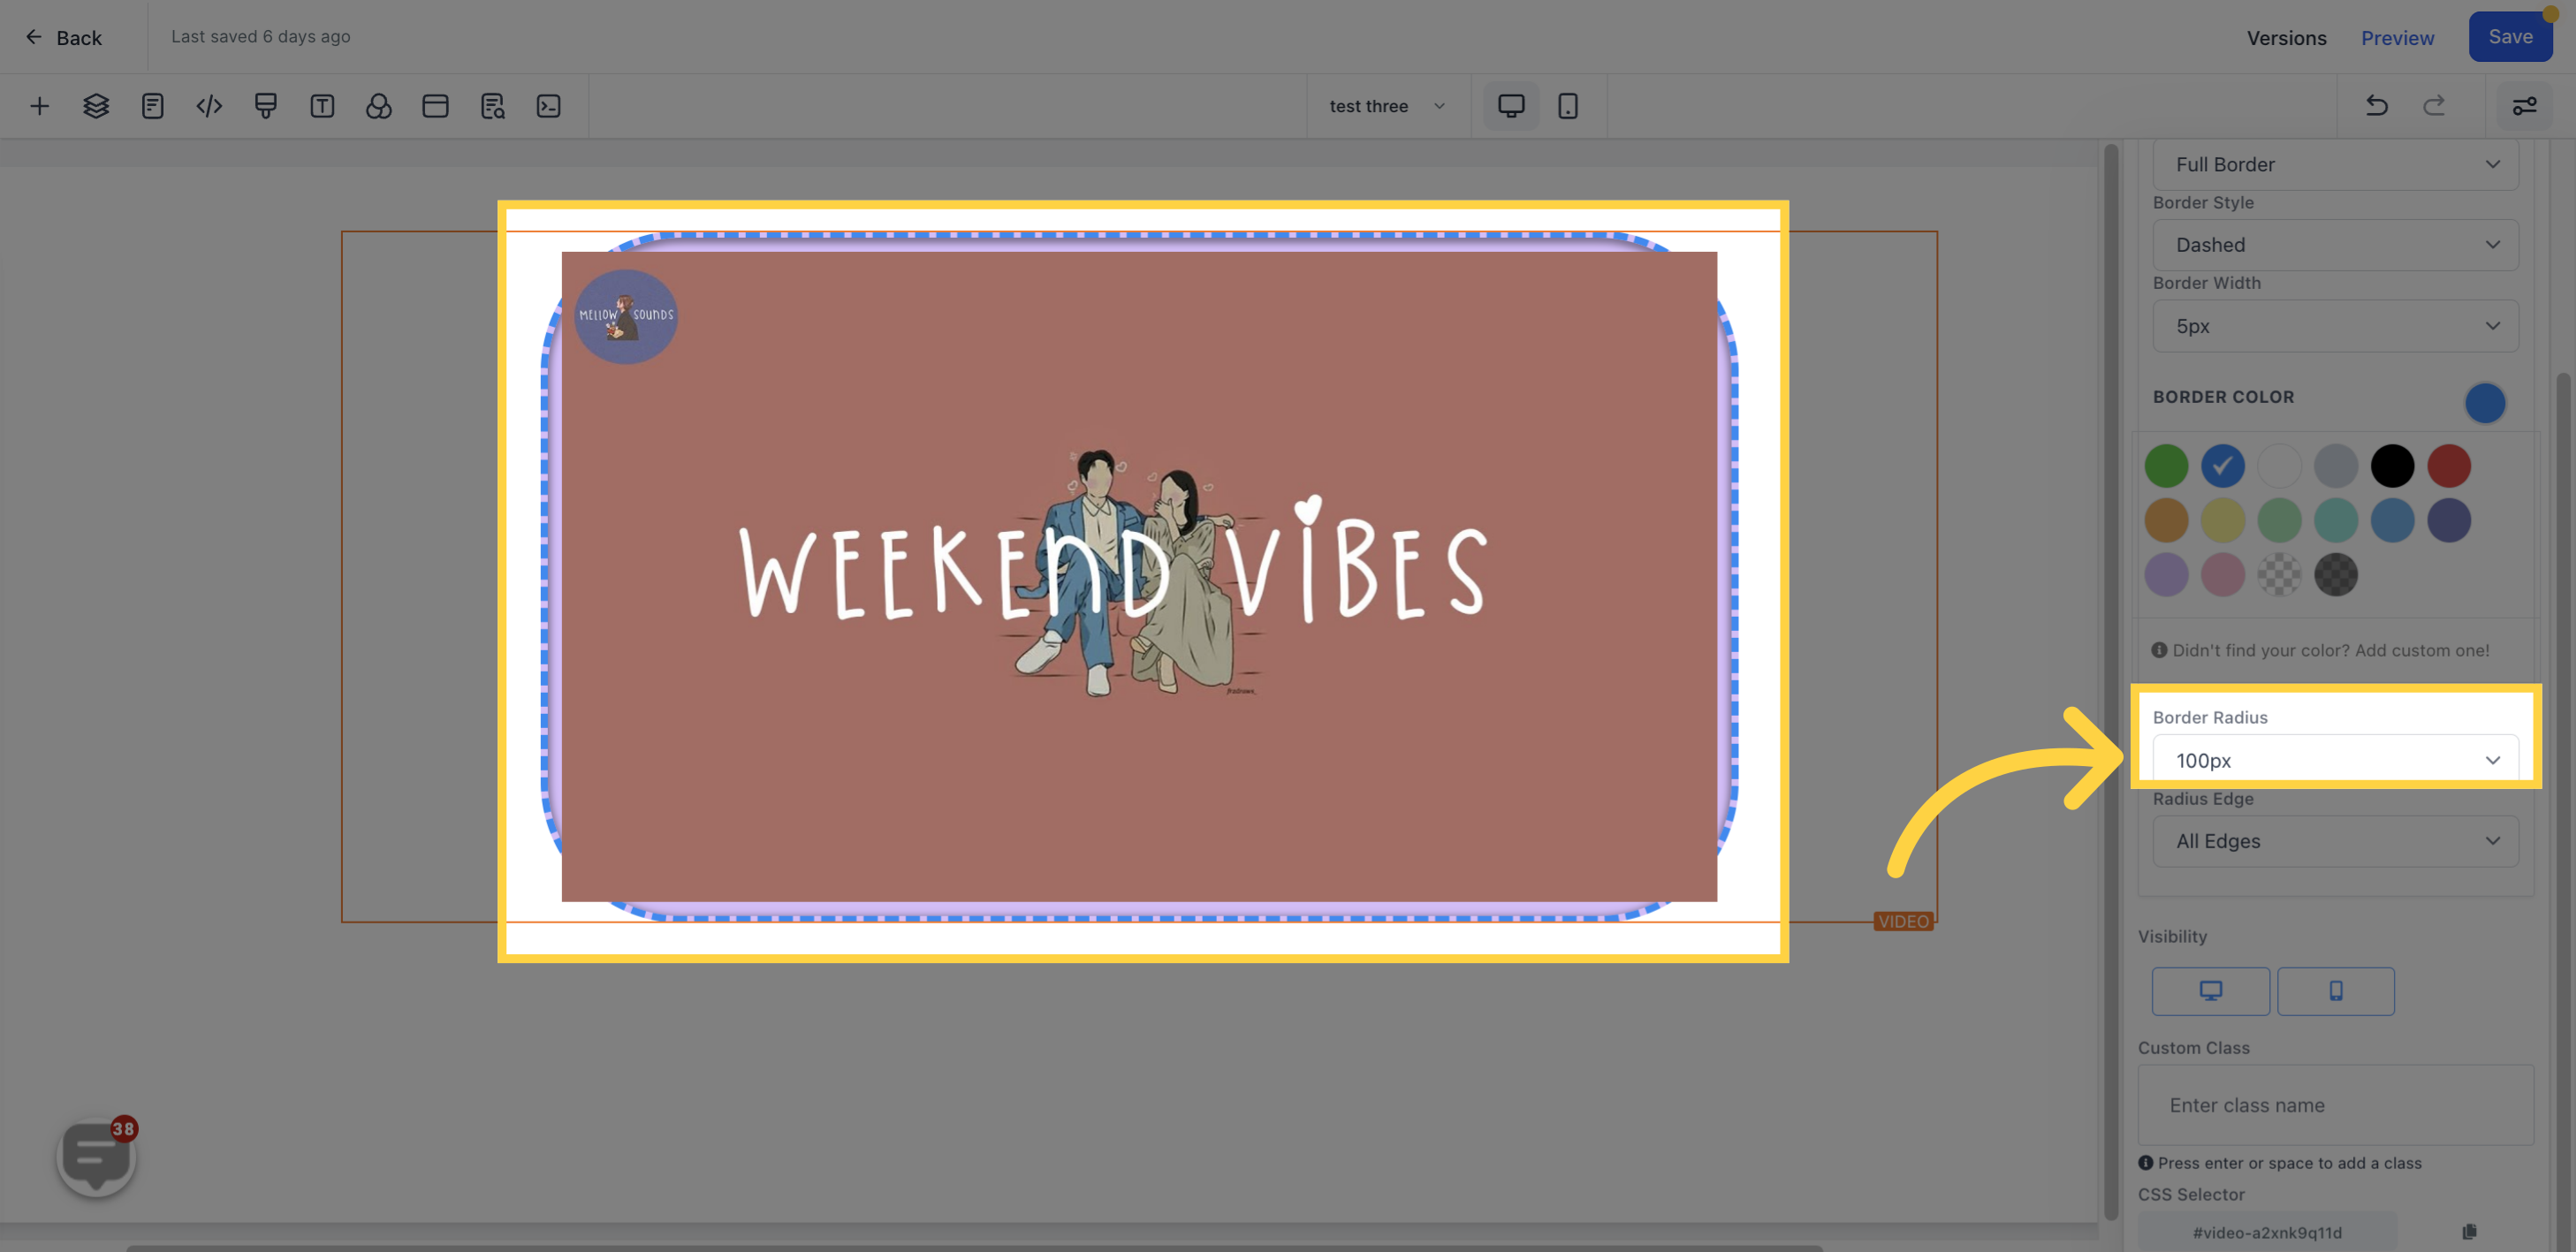Open the layers panel icon

point(96,106)
